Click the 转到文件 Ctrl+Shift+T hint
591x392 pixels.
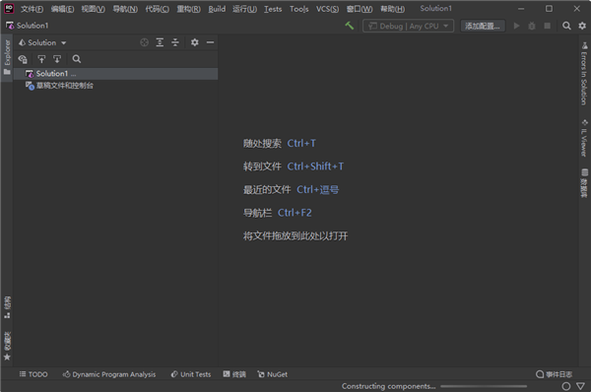point(294,166)
